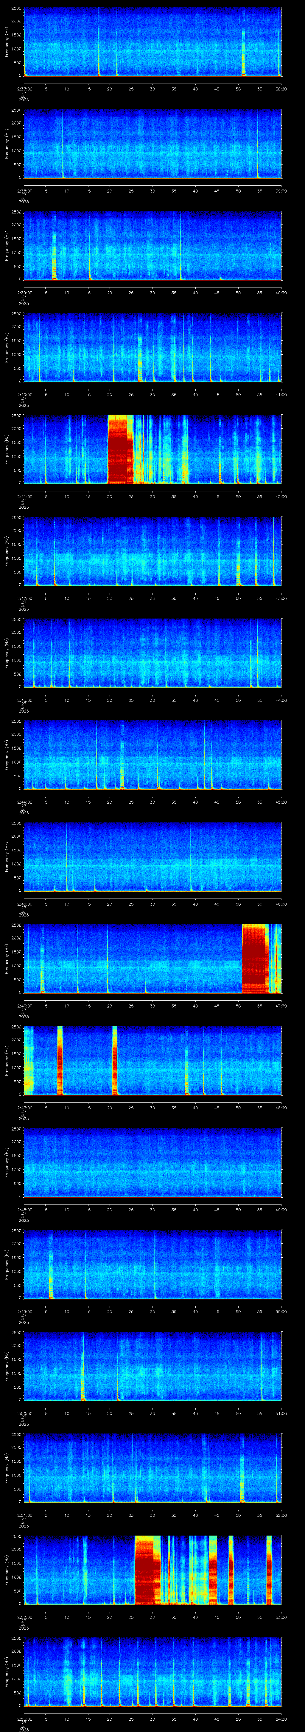
Task: Click the 38:00 end time label
Action: point(281,89)
